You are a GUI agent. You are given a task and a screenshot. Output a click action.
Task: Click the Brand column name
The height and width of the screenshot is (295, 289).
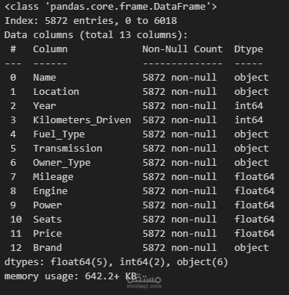(x=48, y=248)
